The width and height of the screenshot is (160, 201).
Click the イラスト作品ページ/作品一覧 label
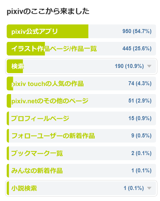(54, 49)
